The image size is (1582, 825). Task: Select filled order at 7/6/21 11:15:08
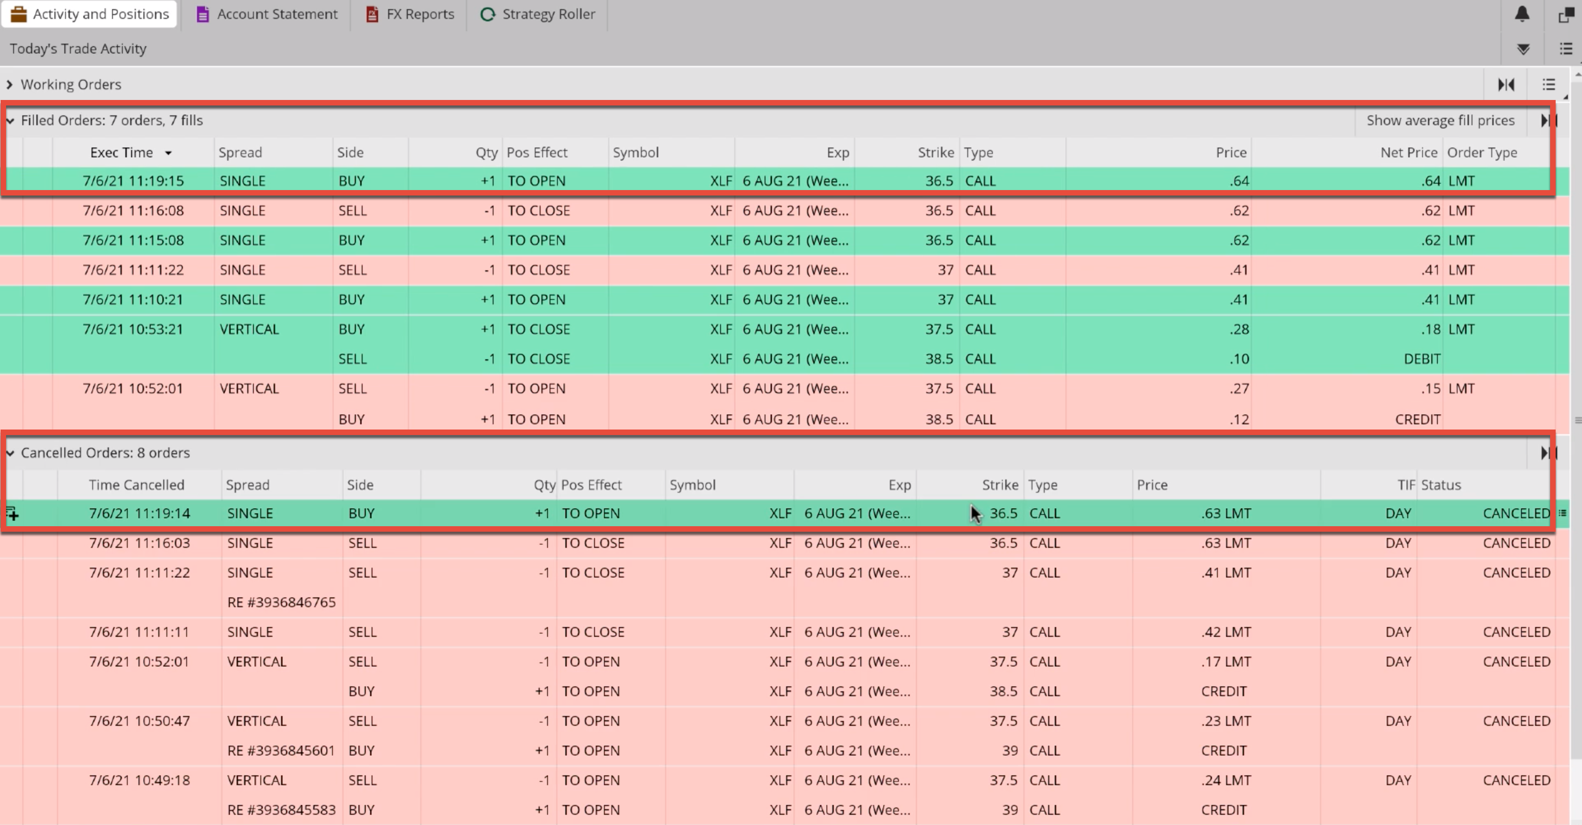[x=785, y=240]
